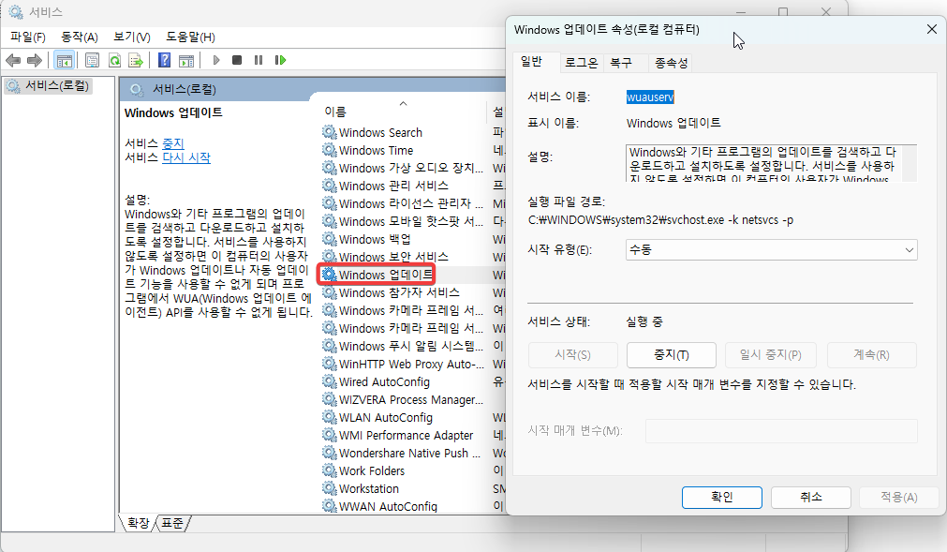The width and height of the screenshot is (947, 552).
Task: Select WinHTTP Web Proxy Auto row
Action: (404, 364)
